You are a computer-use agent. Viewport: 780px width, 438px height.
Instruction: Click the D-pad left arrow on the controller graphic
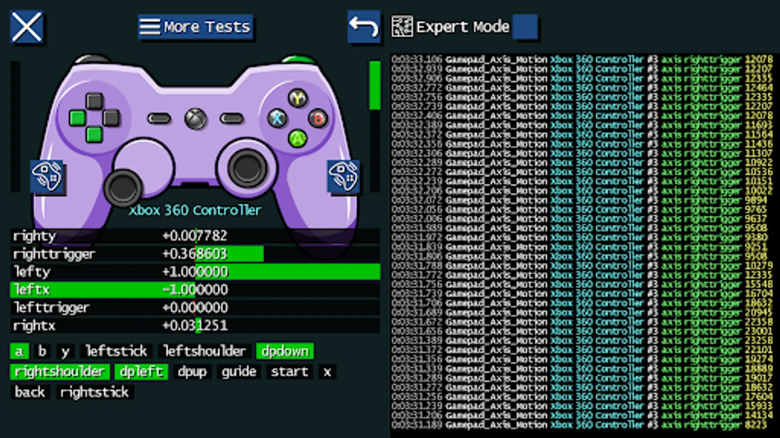(78, 118)
